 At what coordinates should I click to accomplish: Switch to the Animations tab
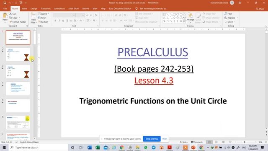coord(59,8)
